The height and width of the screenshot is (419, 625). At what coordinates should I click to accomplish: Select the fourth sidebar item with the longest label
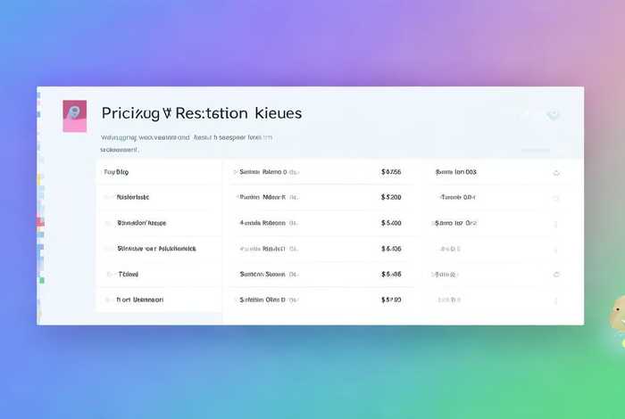coord(156,249)
